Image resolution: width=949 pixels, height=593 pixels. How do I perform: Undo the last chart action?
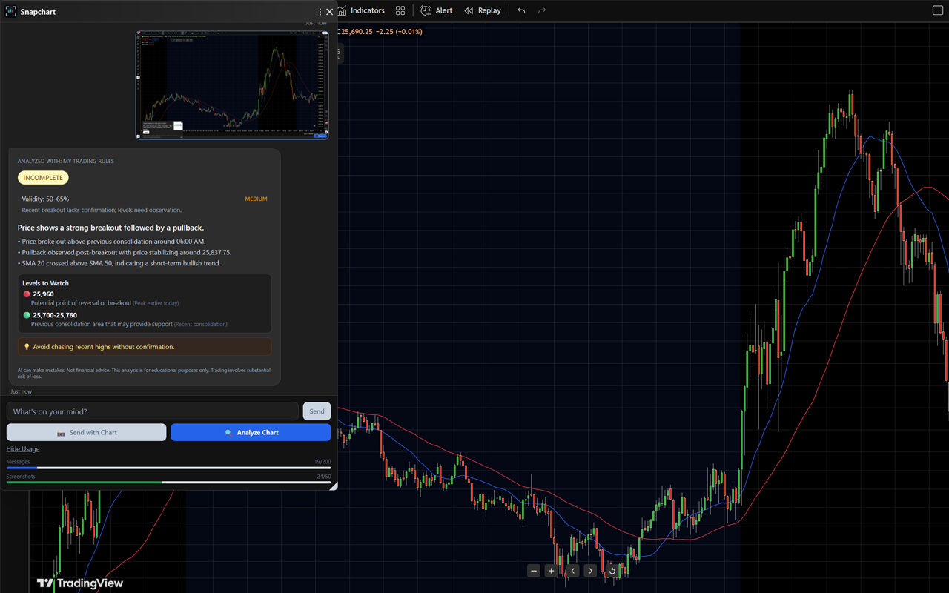(521, 10)
